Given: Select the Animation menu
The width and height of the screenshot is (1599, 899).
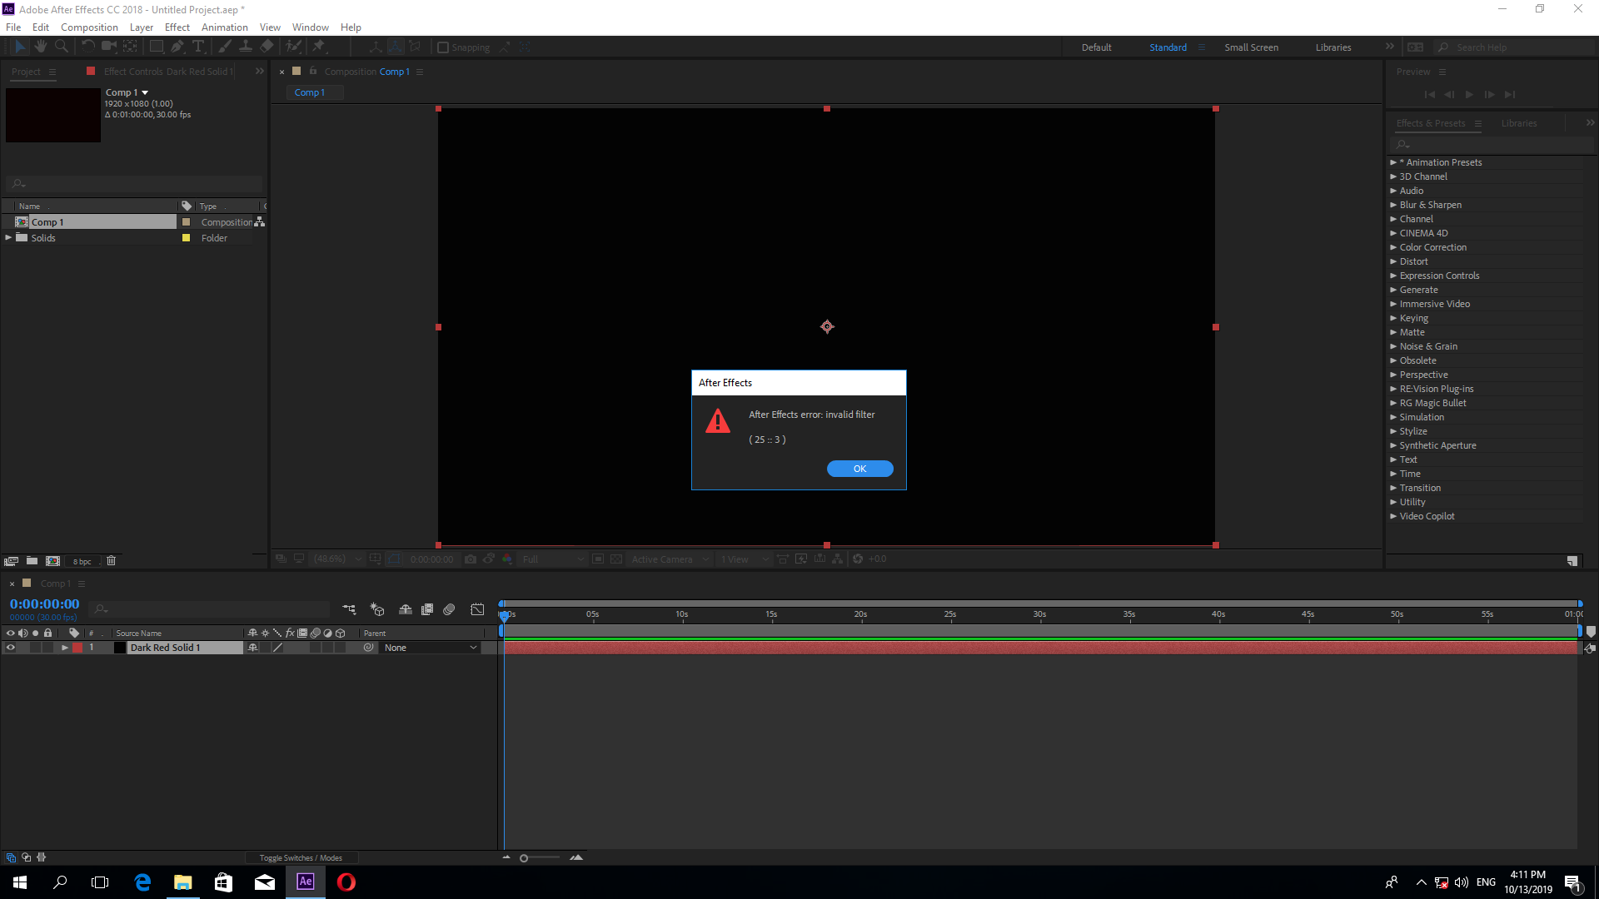Looking at the screenshot, I should [223, 27].
